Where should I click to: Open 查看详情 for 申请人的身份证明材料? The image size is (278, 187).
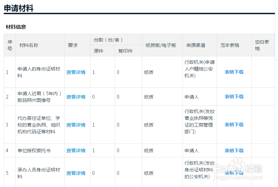coord(76,72)
